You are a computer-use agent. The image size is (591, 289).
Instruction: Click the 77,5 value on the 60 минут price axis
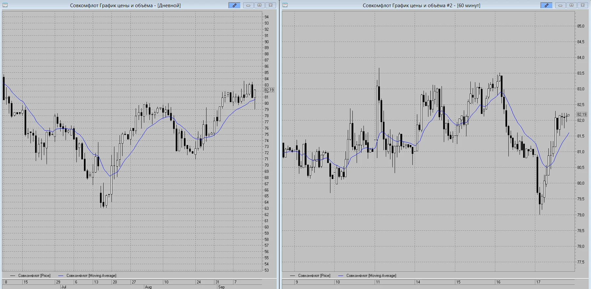[x=581, y=262]
